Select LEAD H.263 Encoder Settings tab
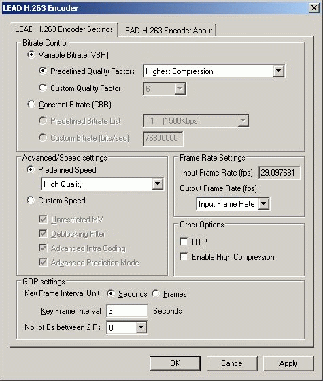The image size is (323, 381). point(64,29)
